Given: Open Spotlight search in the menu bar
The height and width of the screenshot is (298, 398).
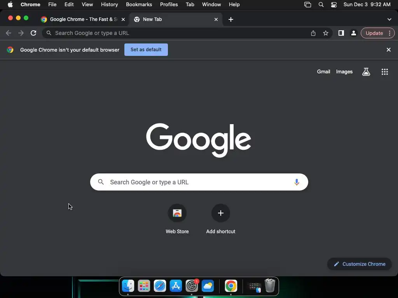Looking at the screenshot, I should coord(321,5).
